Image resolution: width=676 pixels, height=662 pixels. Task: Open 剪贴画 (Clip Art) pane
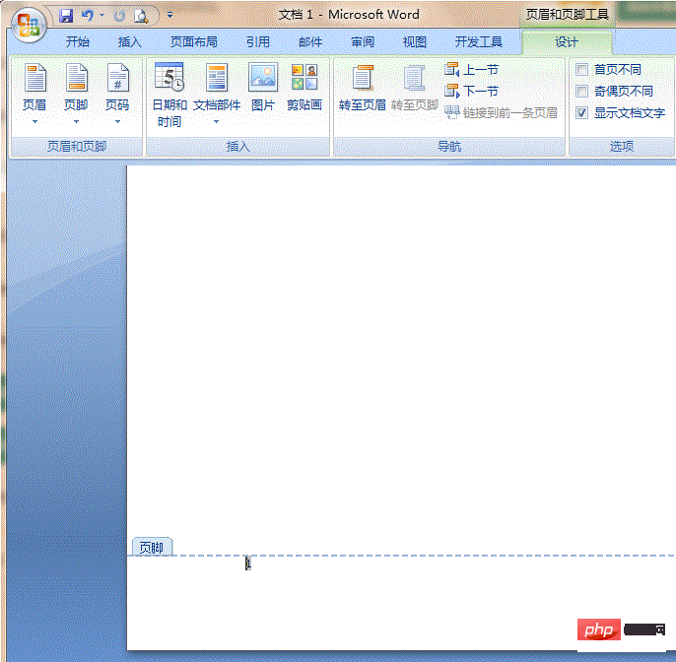pyautogui.click(x=304, y=89)
